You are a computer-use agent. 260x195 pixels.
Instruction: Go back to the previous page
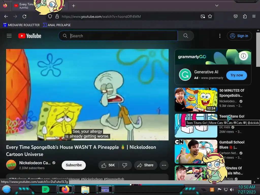click(6, 17)
